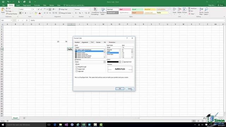Open Conditional Formatting menu
The height and width of the screenshot is (127, 226).
point(95,11)
